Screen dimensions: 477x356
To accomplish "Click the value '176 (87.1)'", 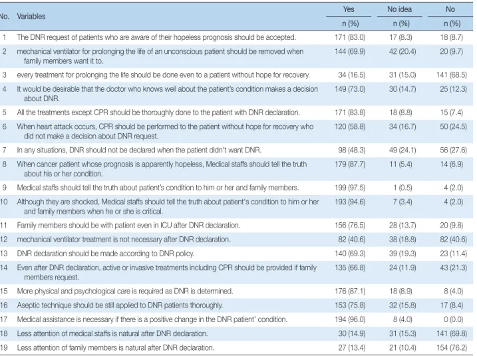I will pos(350,291).
